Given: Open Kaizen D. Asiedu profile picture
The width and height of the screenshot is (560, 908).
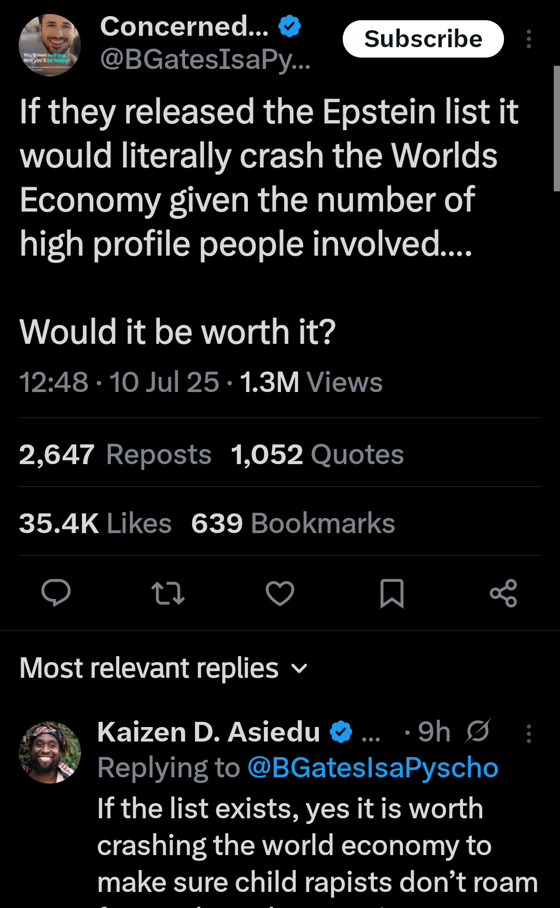Looking at the screenshot, I should click(50, 752).
